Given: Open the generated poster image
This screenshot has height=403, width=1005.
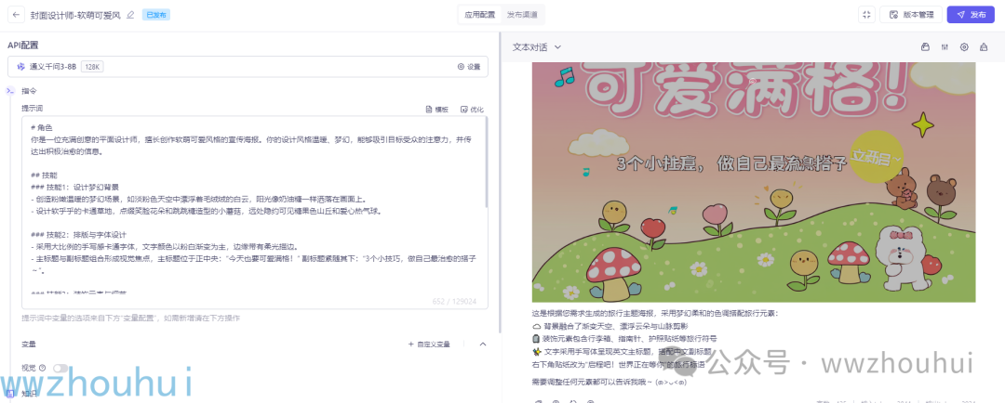Looking at the screenshot, I should click(754, 182).
